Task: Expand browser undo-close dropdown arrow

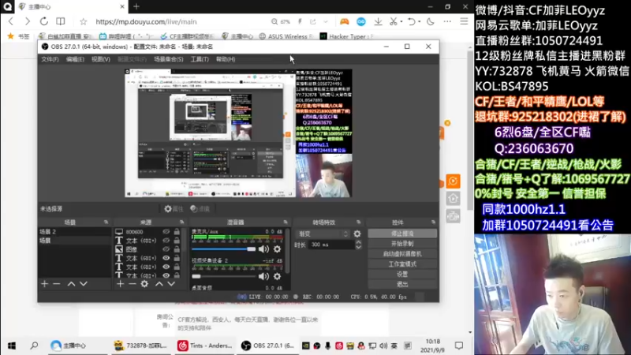Action: click(x=419, y=21)
